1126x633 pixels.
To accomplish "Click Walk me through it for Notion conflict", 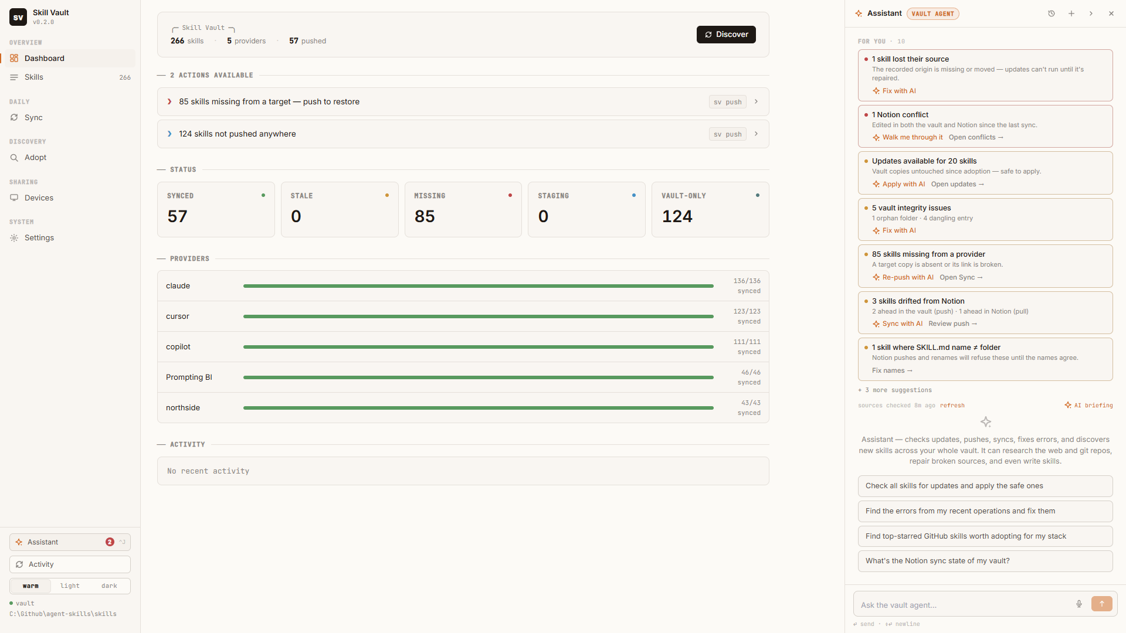I will point(907,138).
